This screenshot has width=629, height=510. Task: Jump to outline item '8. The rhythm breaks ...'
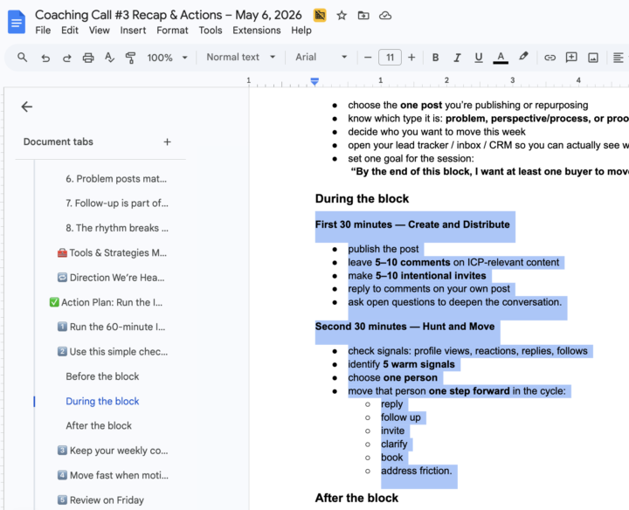coord(117,228)
